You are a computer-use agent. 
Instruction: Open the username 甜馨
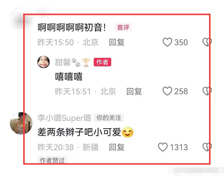point(63,62)
